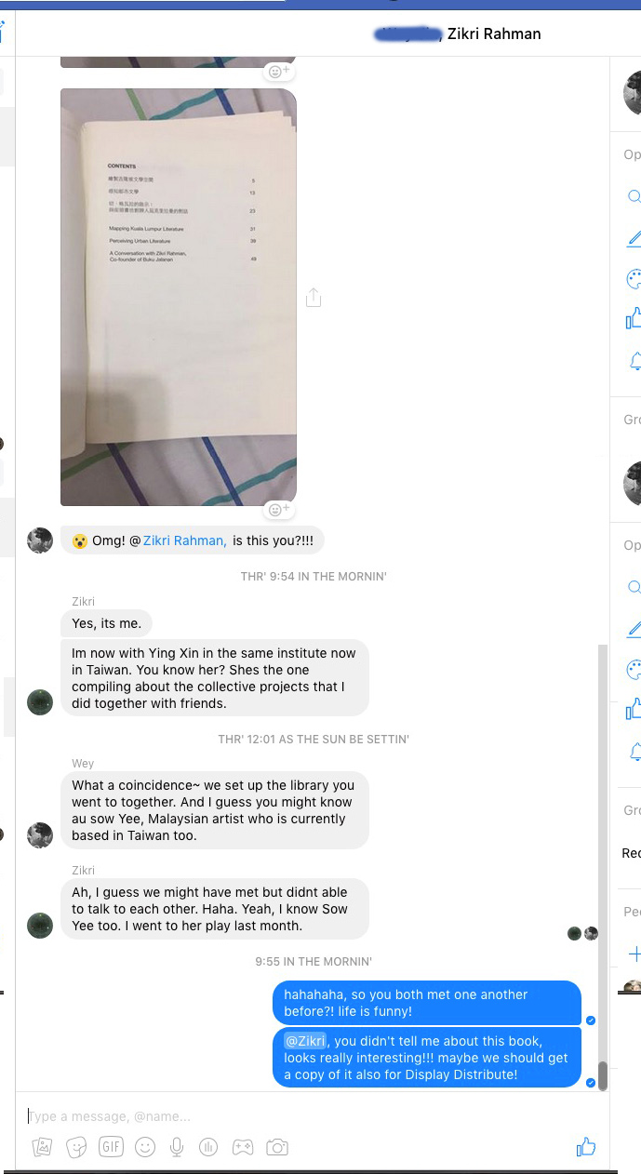Viewport: 641px width, 1174px height.
Task: Send a thumbs-up like in the composer
Action: click(586, 1147)
